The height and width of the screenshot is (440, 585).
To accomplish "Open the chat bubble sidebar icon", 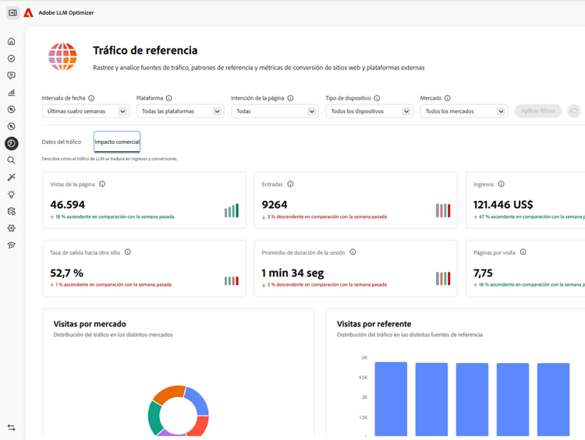I will click(x=12, y=76).
